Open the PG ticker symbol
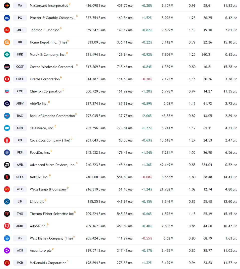This screenshot has height=269, width=240. point(20,18)
